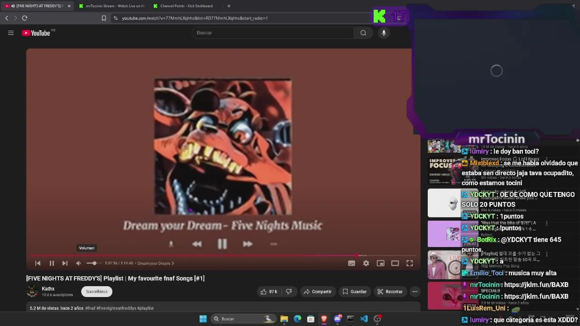This screenshot has width=580, height=326.
Task: Open the #playlist hashtag link
Action: (145, 308)
